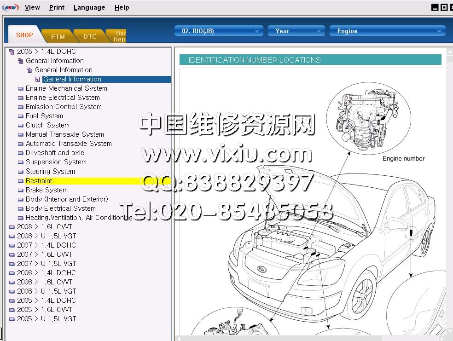Open Automatic Transaxle System section
This screenshot has height=341, width=453.
click(69, 144)
